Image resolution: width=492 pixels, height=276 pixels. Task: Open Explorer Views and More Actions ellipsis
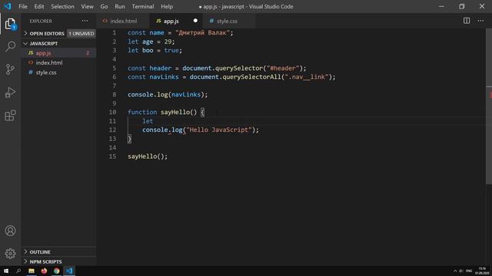pos(85,21)
